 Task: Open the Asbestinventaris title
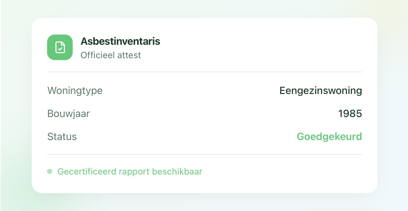point(120,41)
